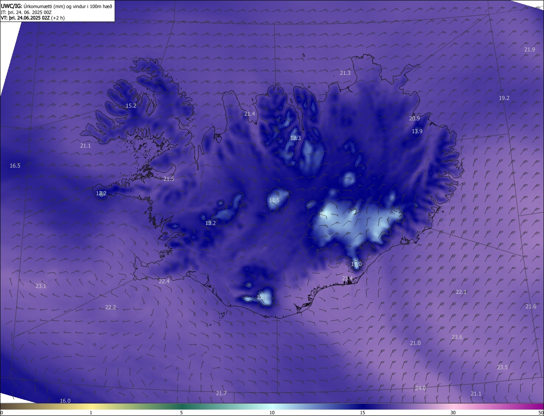Click the 0 label on the color scale

coord(2,413)
